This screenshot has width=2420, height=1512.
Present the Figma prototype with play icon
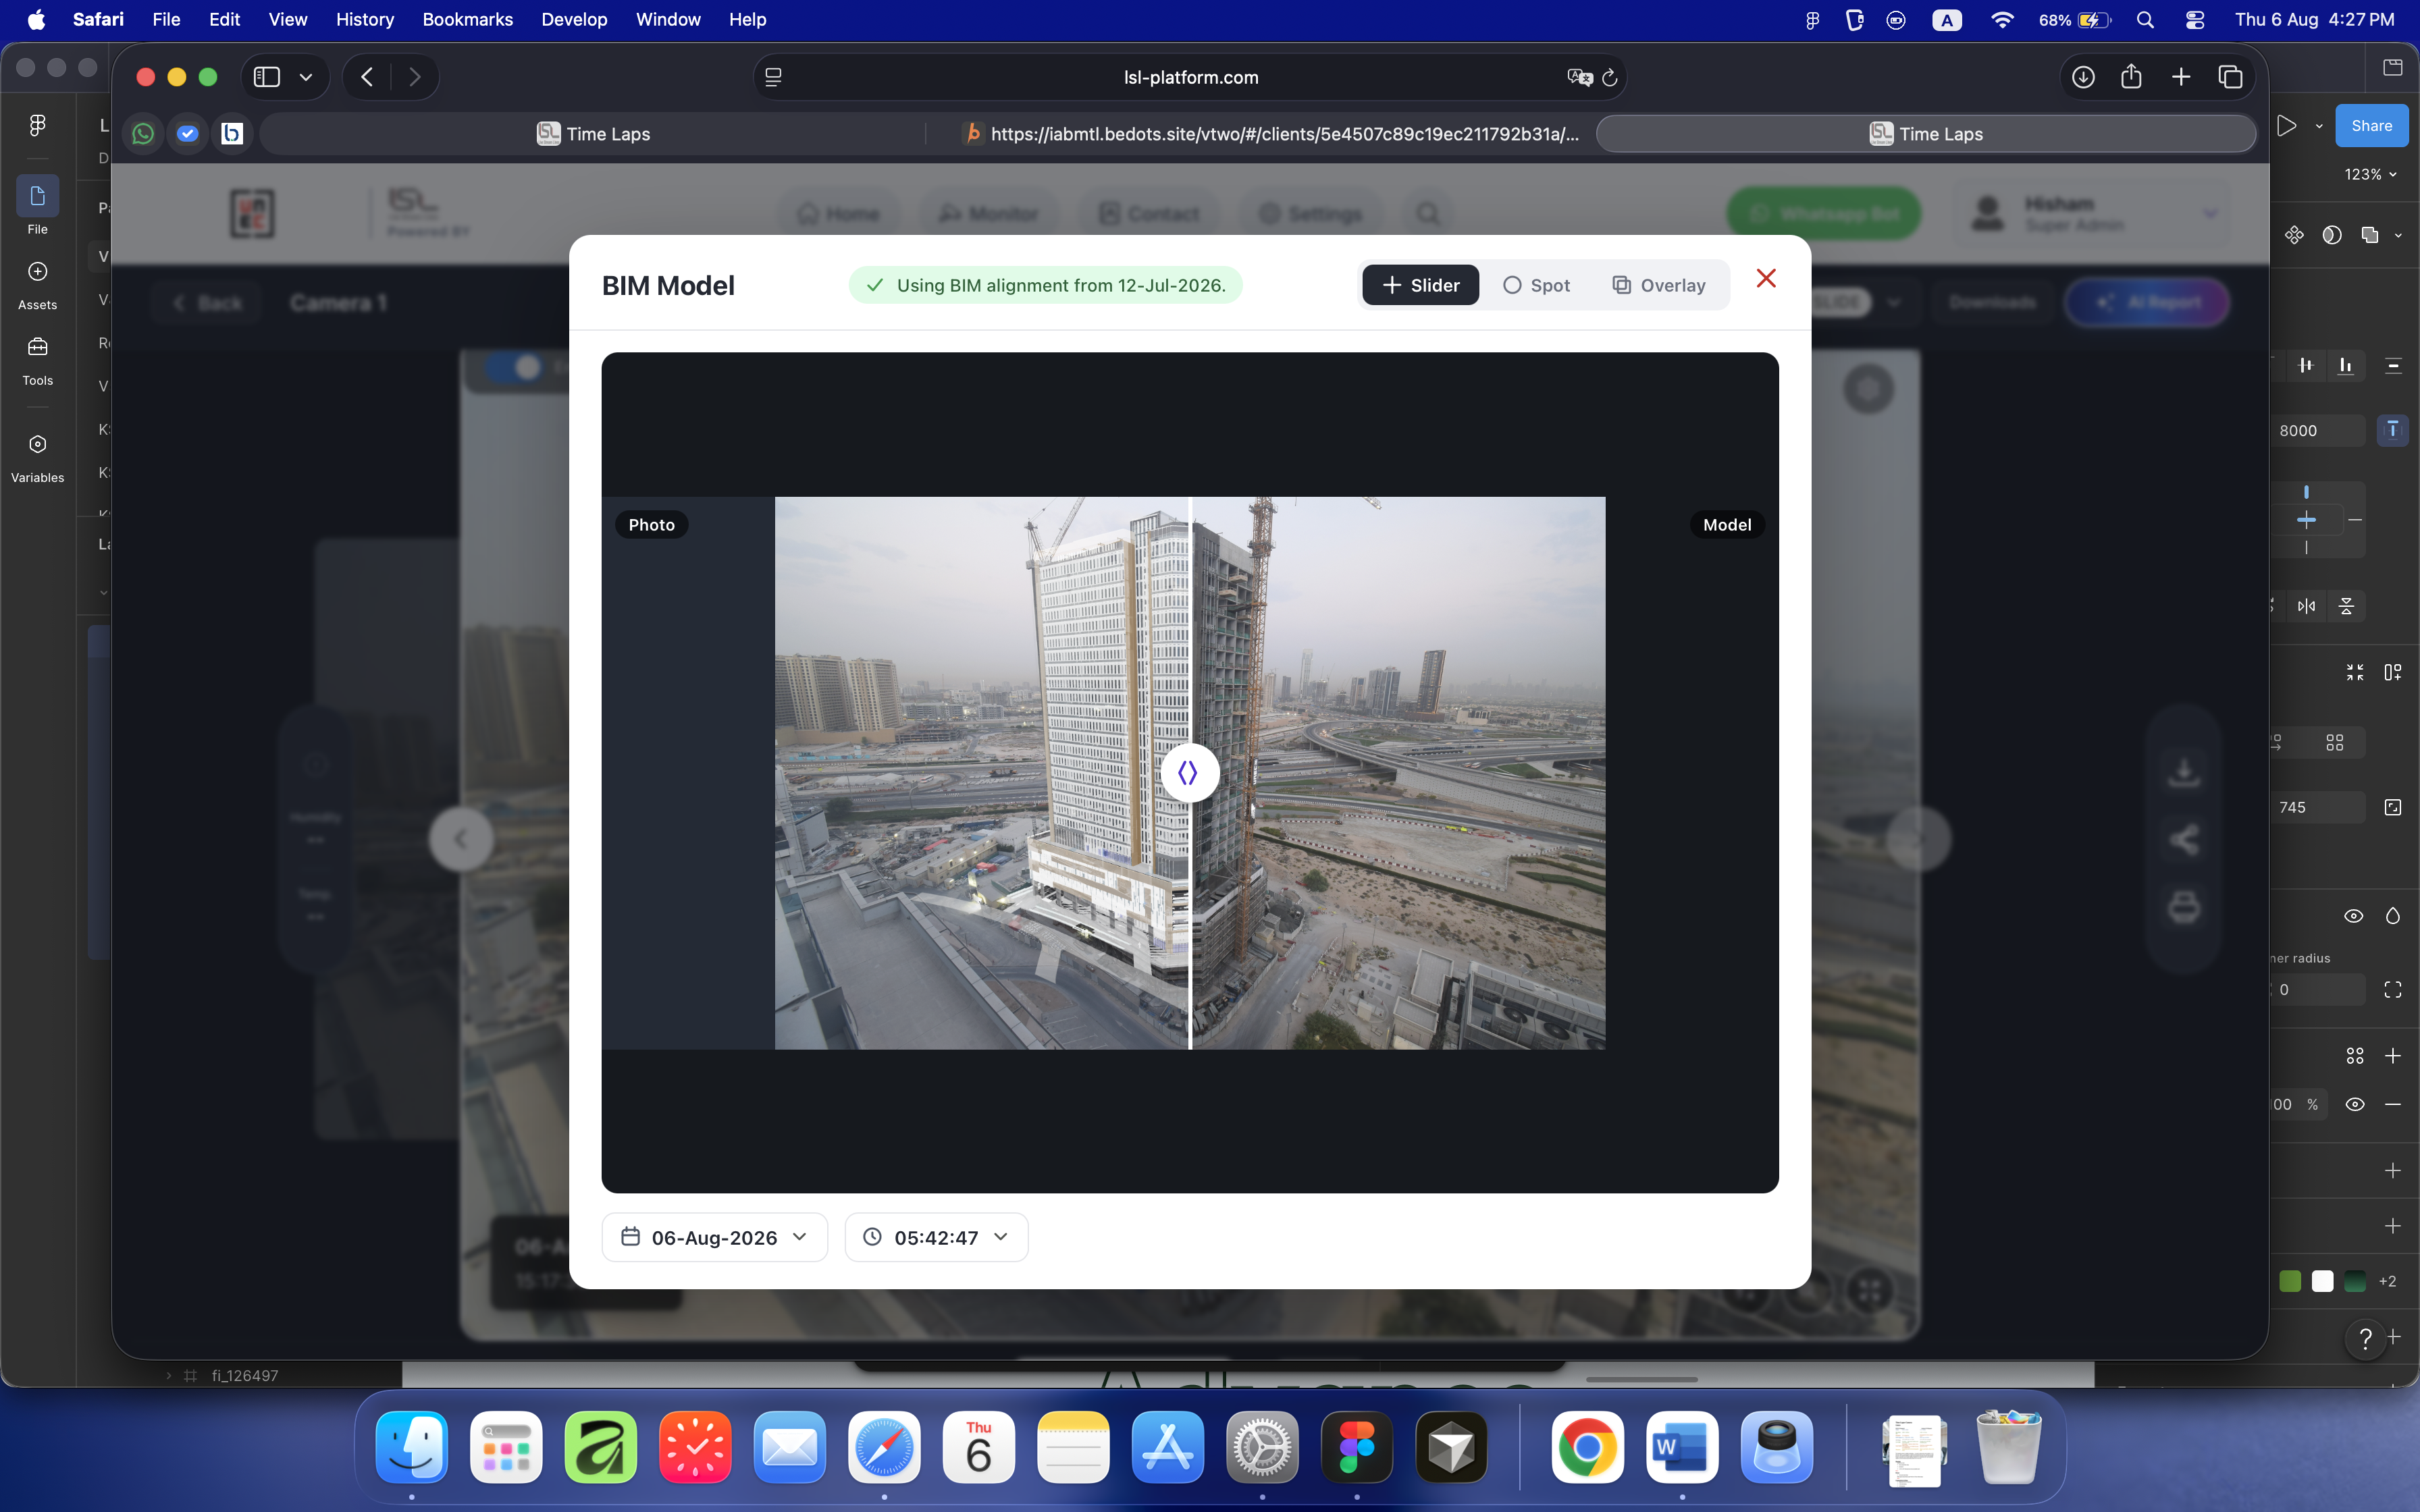[x=2286, y=126]
